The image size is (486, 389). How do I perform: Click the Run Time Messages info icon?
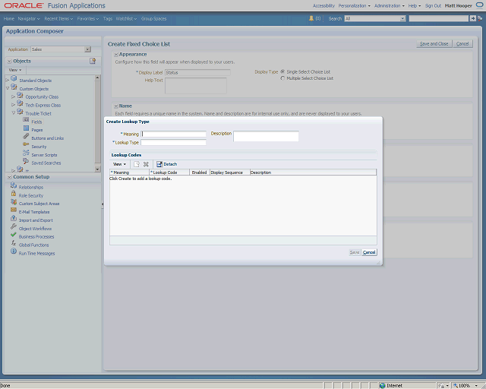(14, 251)
